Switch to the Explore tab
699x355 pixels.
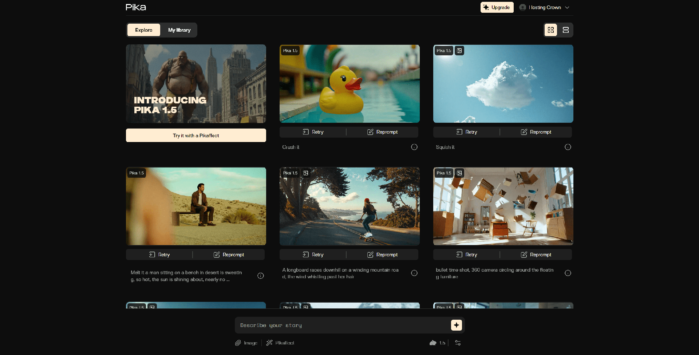click(x=144, y=30)
